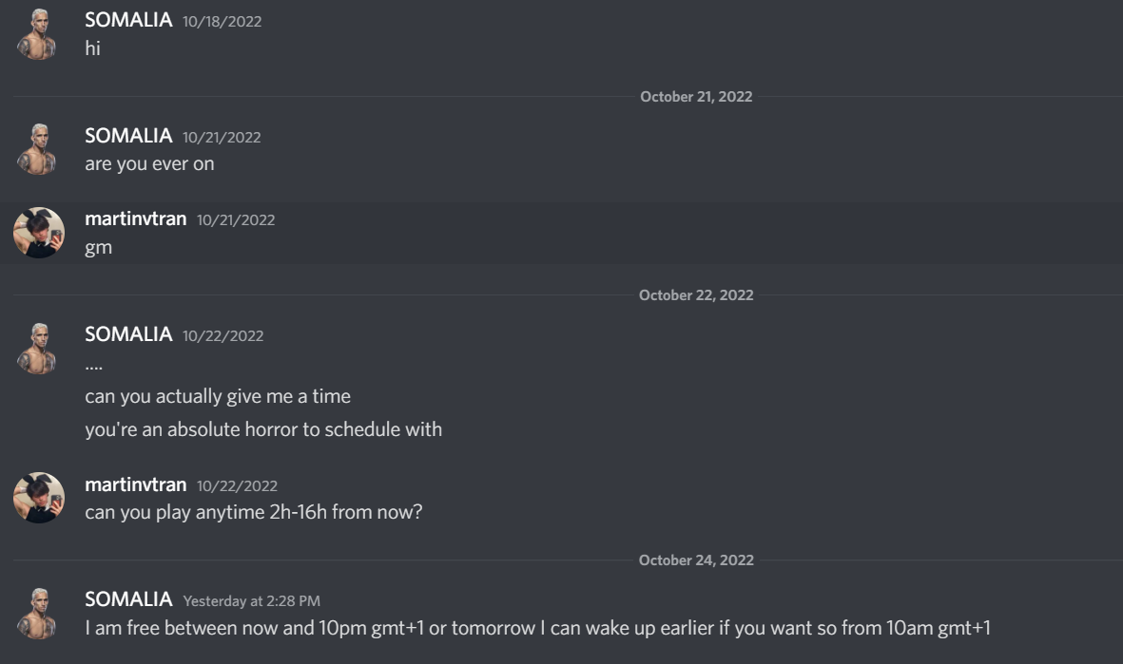1123x664 pixels.
Task: Open the SOMALIA username dated 10/21/2022
Action: point(128,137)
